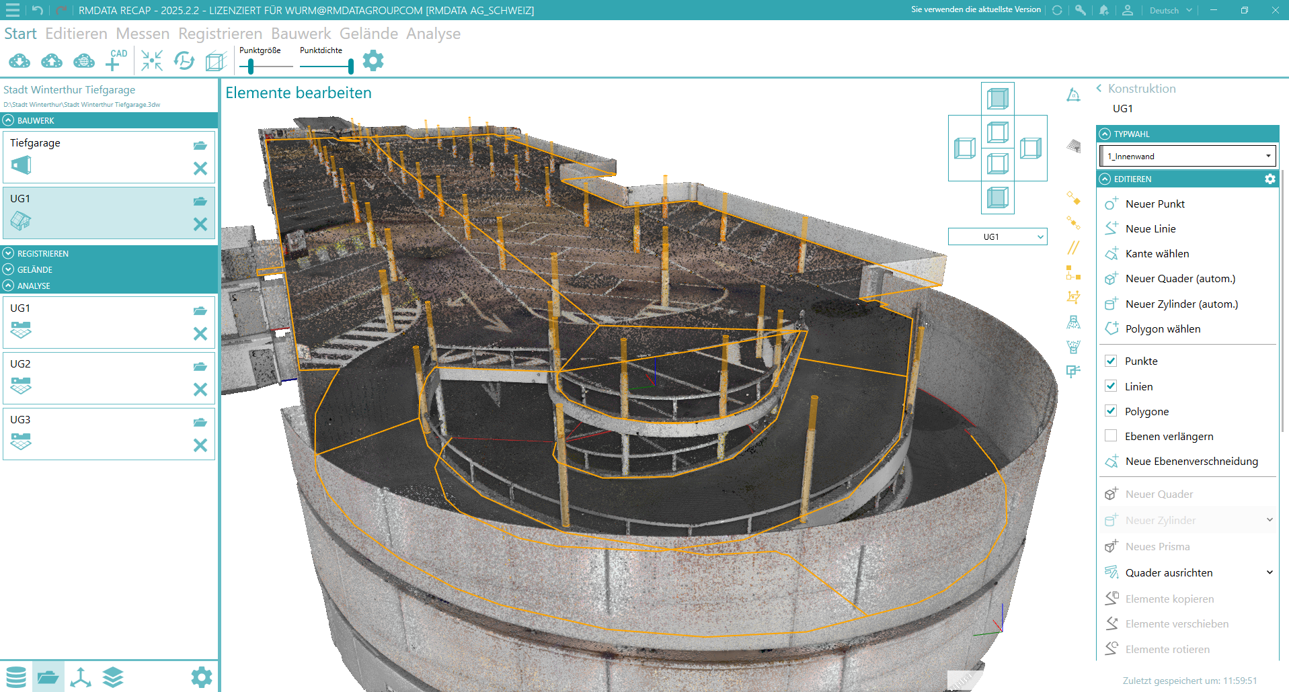Expand the REGISTRIEREN section
This screenshot has width=1289, height=692.
pos(9,253)
